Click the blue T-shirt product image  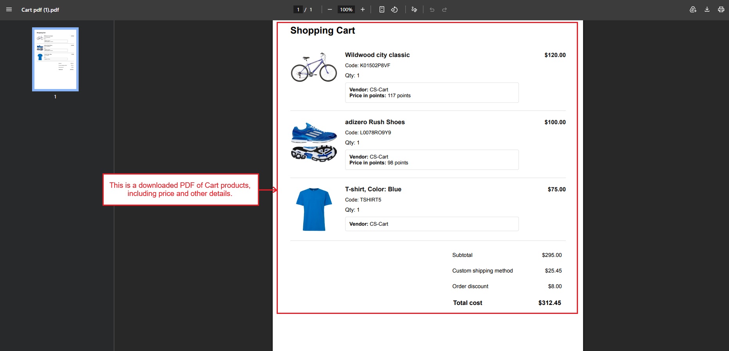click(314, 209)
